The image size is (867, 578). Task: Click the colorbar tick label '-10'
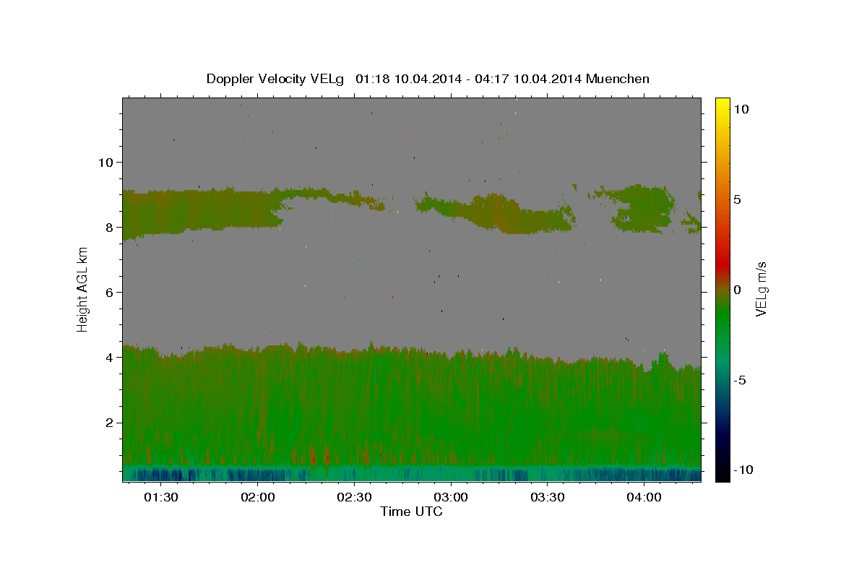coord(742,470)
